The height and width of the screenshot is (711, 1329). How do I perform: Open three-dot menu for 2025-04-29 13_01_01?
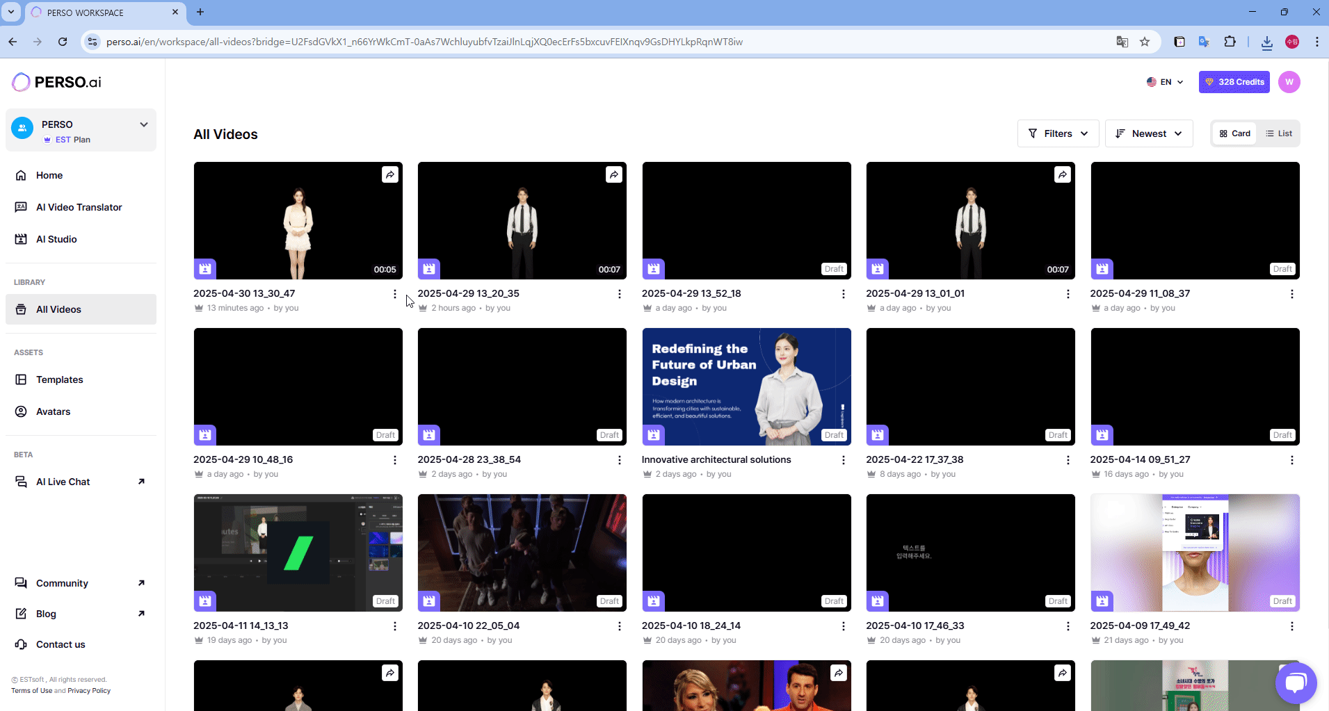[x=1068, y=294]
